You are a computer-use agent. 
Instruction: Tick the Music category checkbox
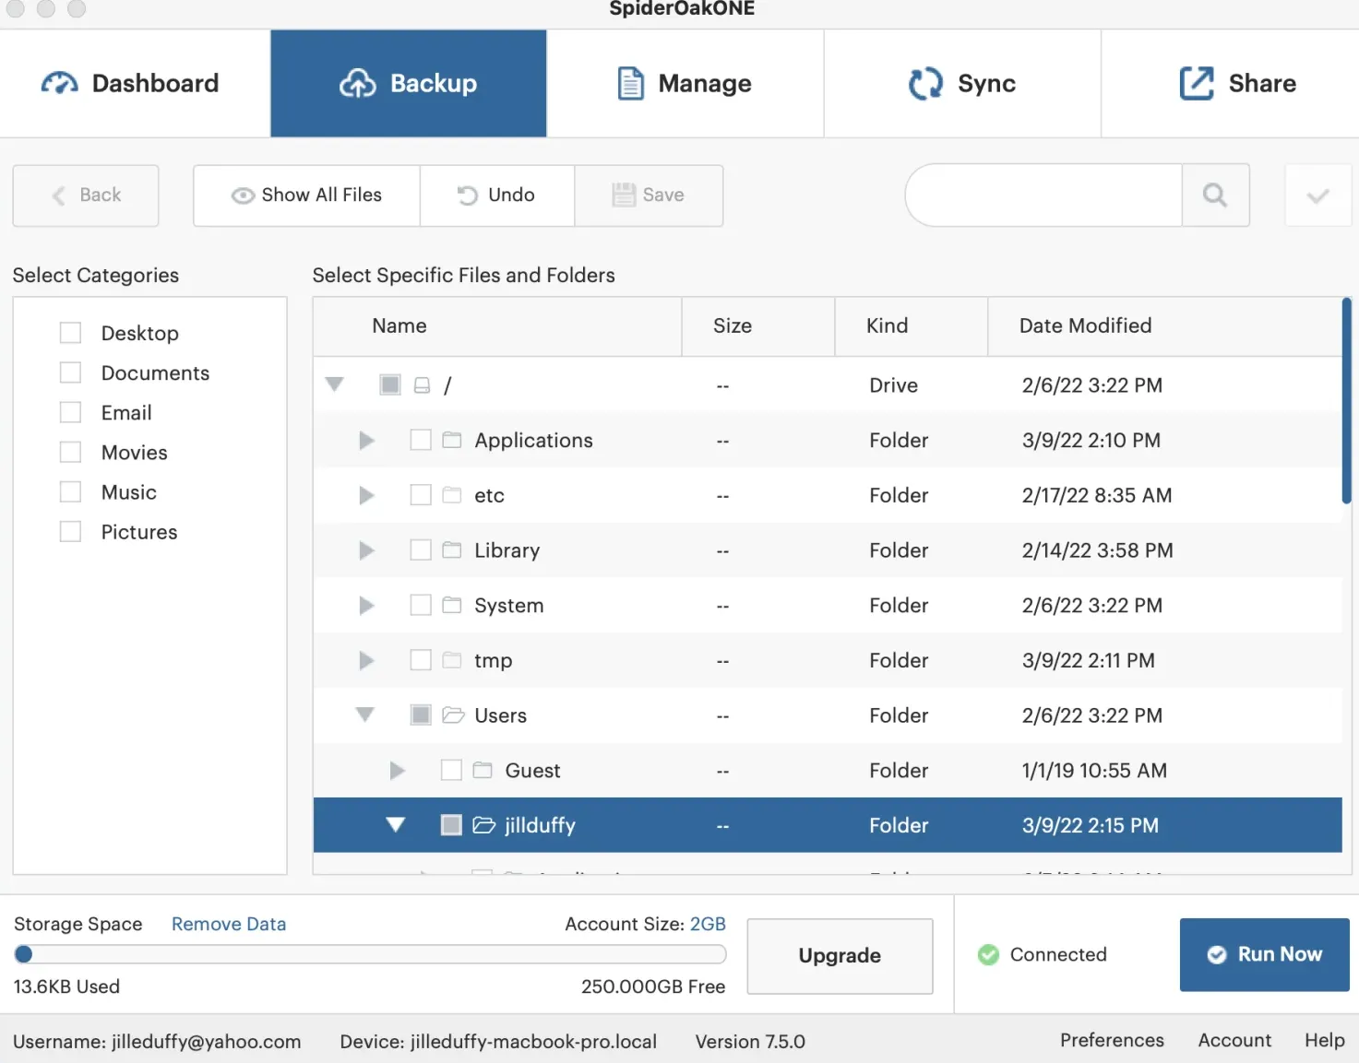coord(70,491)
